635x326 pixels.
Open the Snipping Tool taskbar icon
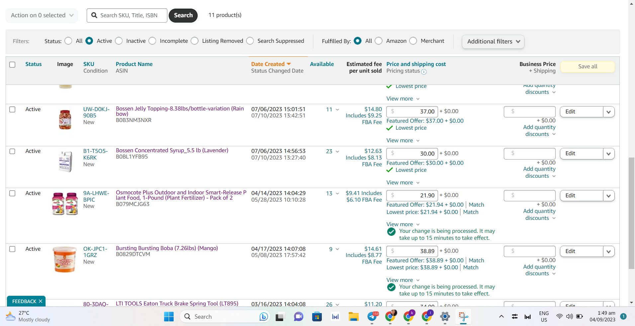point(463,317)
